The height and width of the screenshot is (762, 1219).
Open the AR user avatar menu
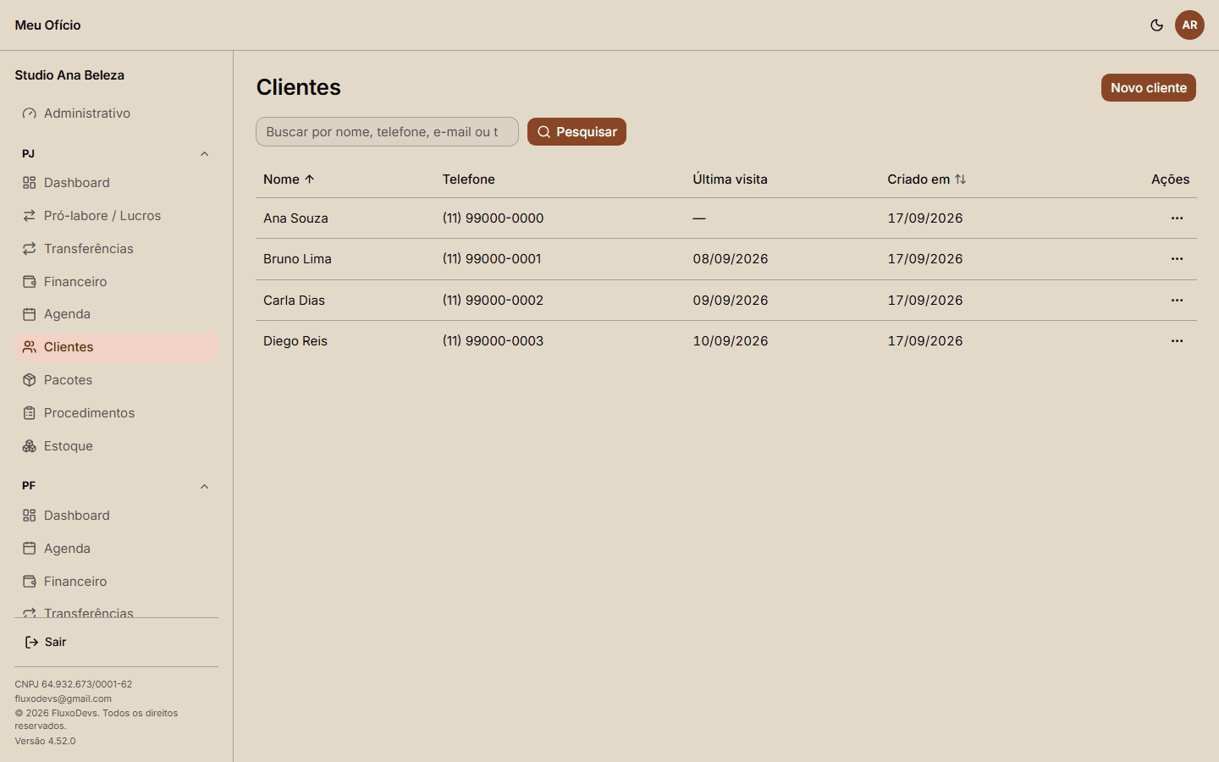click(1189, 25)
